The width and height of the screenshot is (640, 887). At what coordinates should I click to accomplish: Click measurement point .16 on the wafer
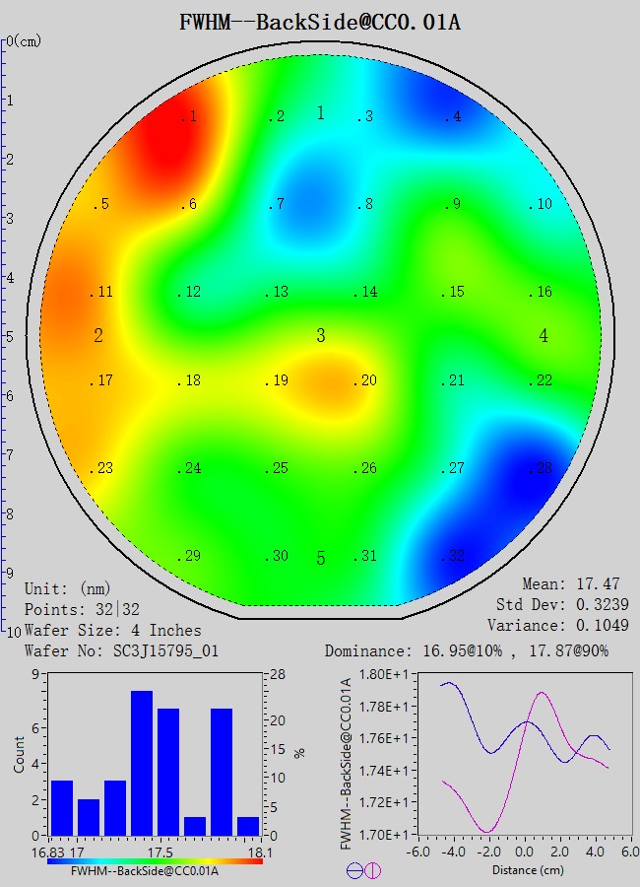click(541, 292)
